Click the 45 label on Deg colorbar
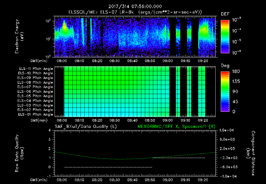 click(x=236, y=102)
